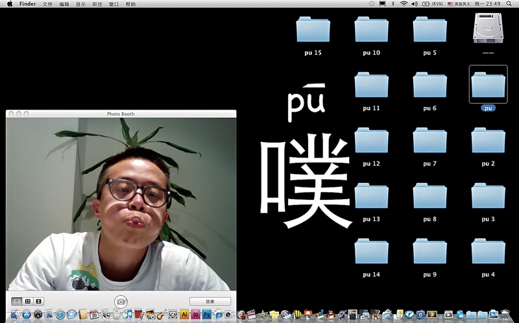Open the 编辑 menu
The width and height of the screenshot is (519, 323).
coord(64,4)
